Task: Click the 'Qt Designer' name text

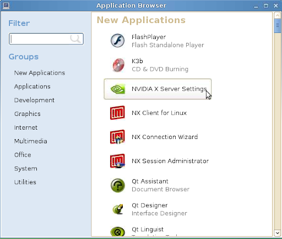Action: (149, 205)
